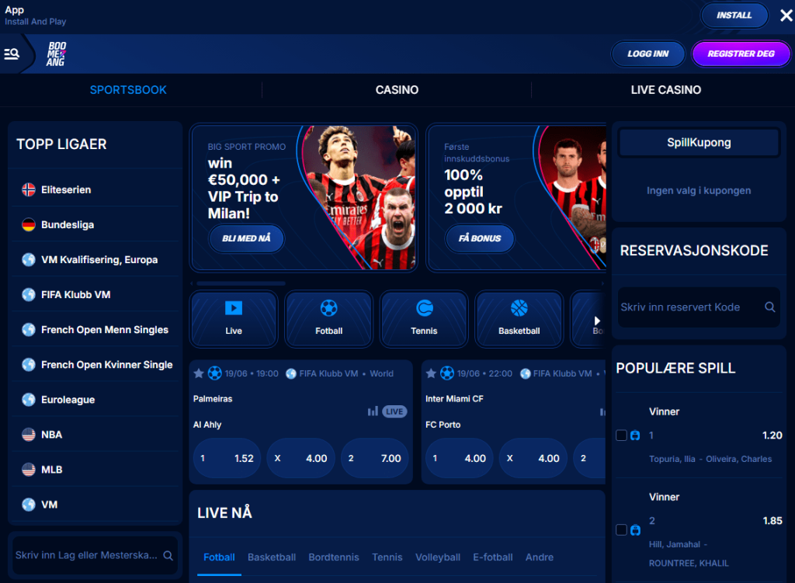Click Bli Med Nå promo button
The width and height of the screenshot is (795, 583).
(x=246, y=238)
